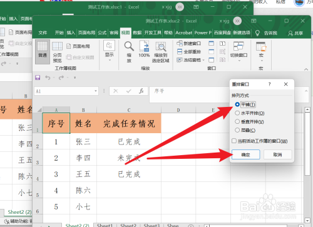Image resolution: width=313 pixels, height=227 pixels.
Task: Open a New Window (新建窗口)
Action: [x=188, y=43]
